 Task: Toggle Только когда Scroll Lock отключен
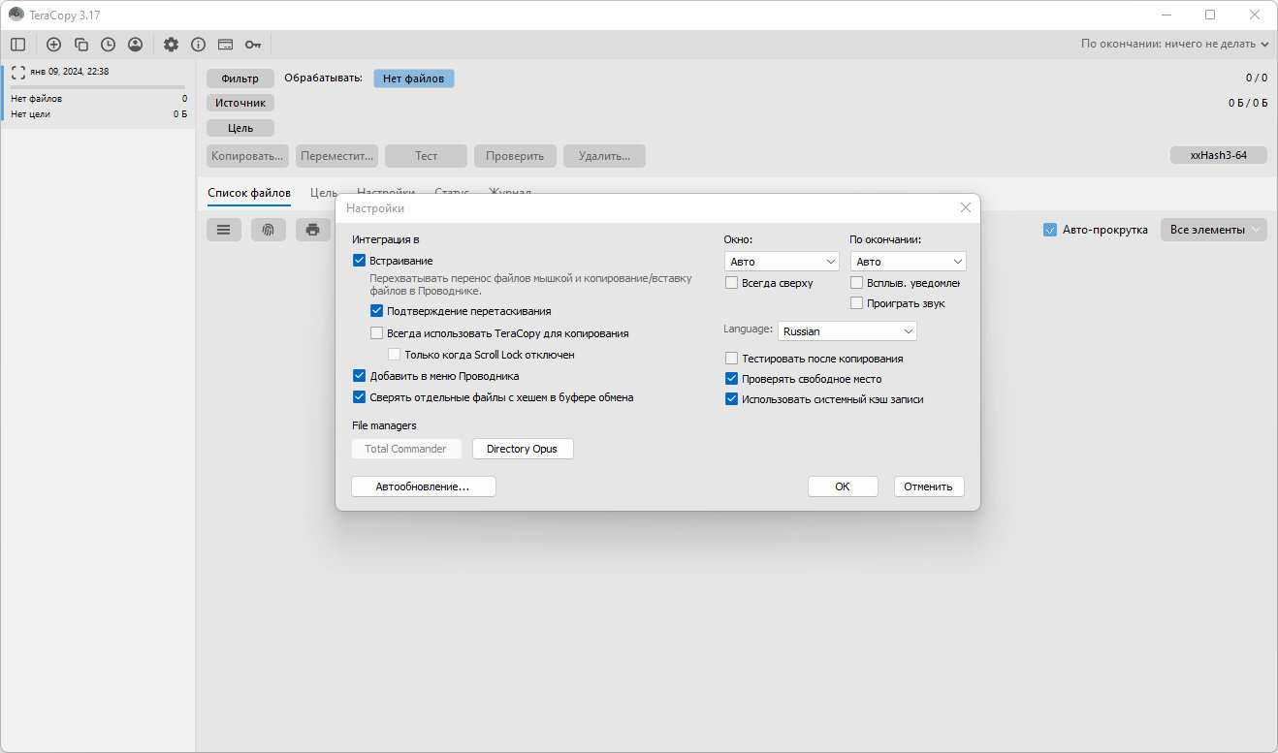click(395, 355)
